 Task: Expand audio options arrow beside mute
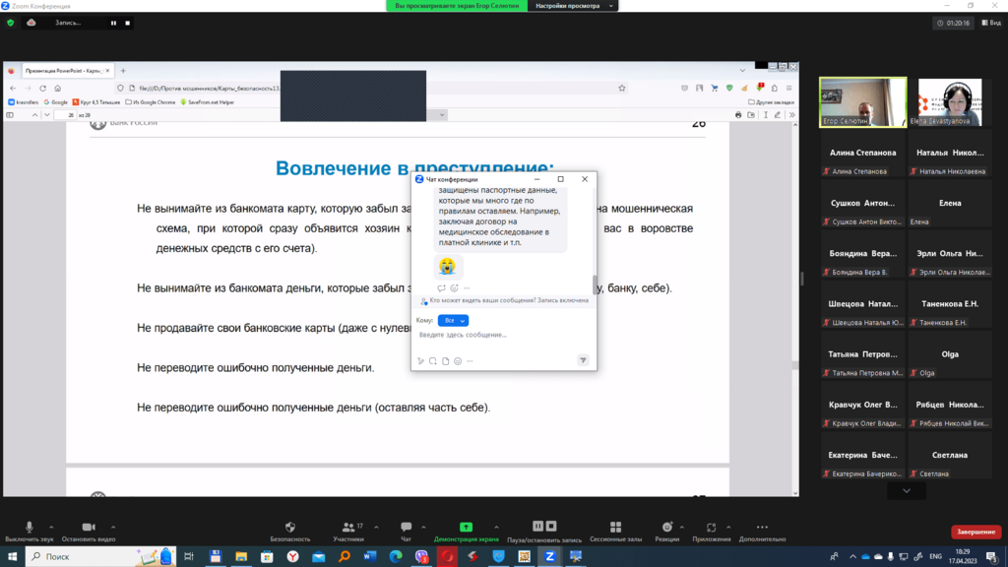(x=51, y=528)
